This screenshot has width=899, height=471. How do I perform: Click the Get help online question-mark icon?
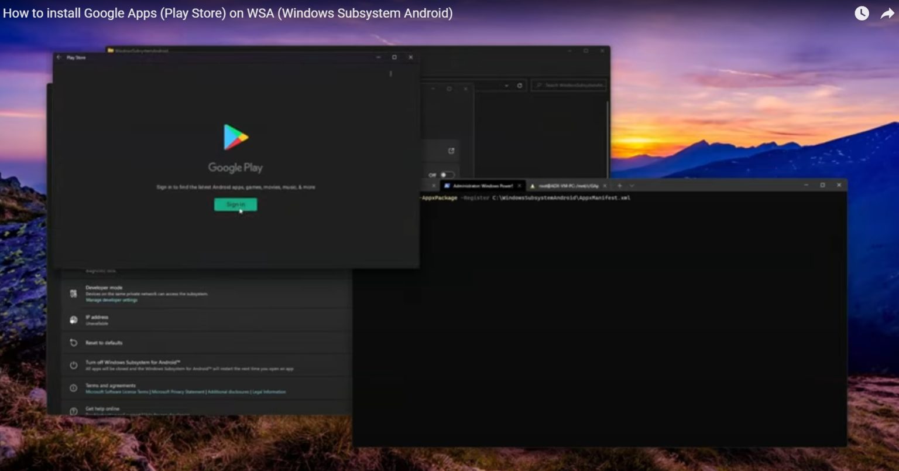pos(73,411)
